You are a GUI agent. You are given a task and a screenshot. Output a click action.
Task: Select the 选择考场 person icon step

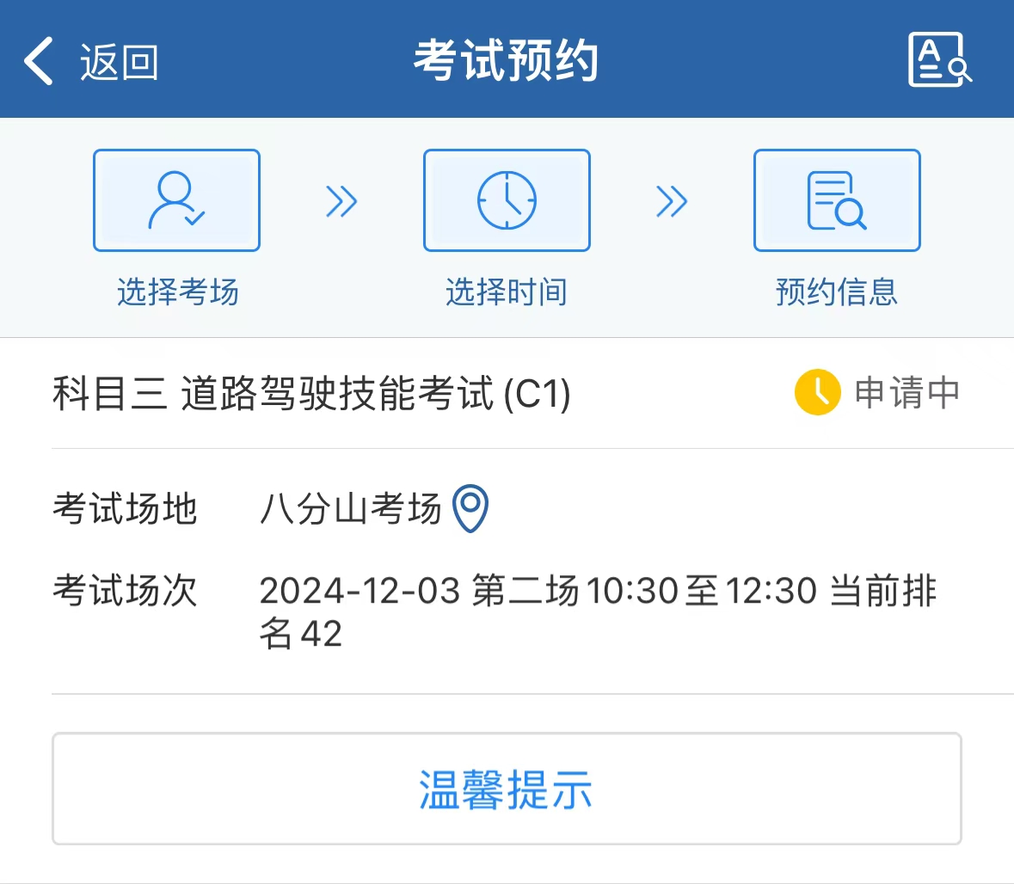click(x=176, y=200)
